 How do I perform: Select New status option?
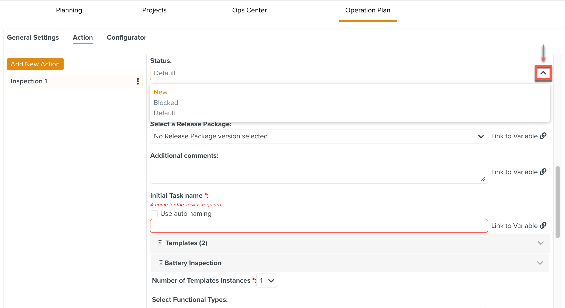[x=161, y=92]
